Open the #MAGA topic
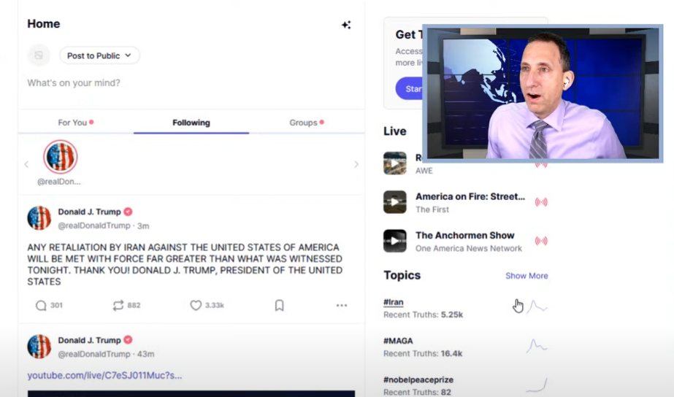 [x=398, y=341]
